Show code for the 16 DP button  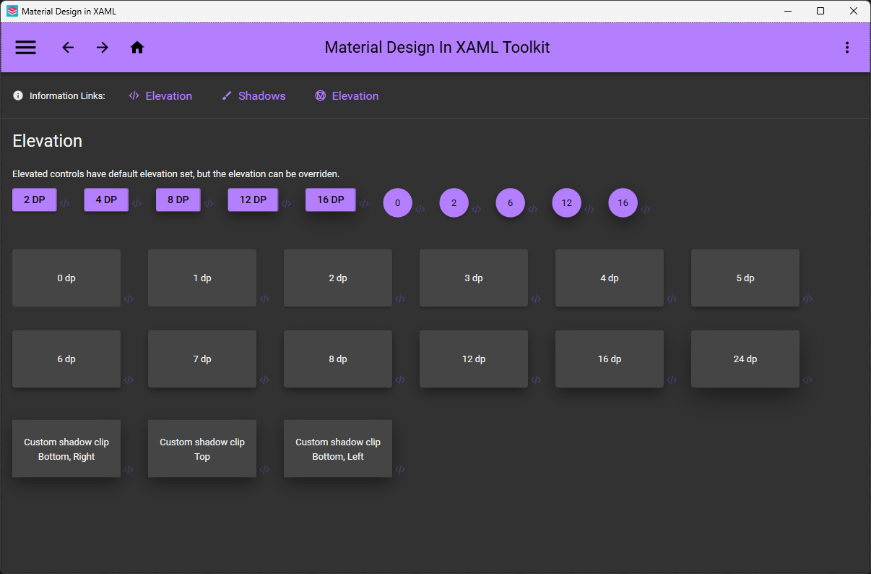pyautogui.click(x=363, y=204)
